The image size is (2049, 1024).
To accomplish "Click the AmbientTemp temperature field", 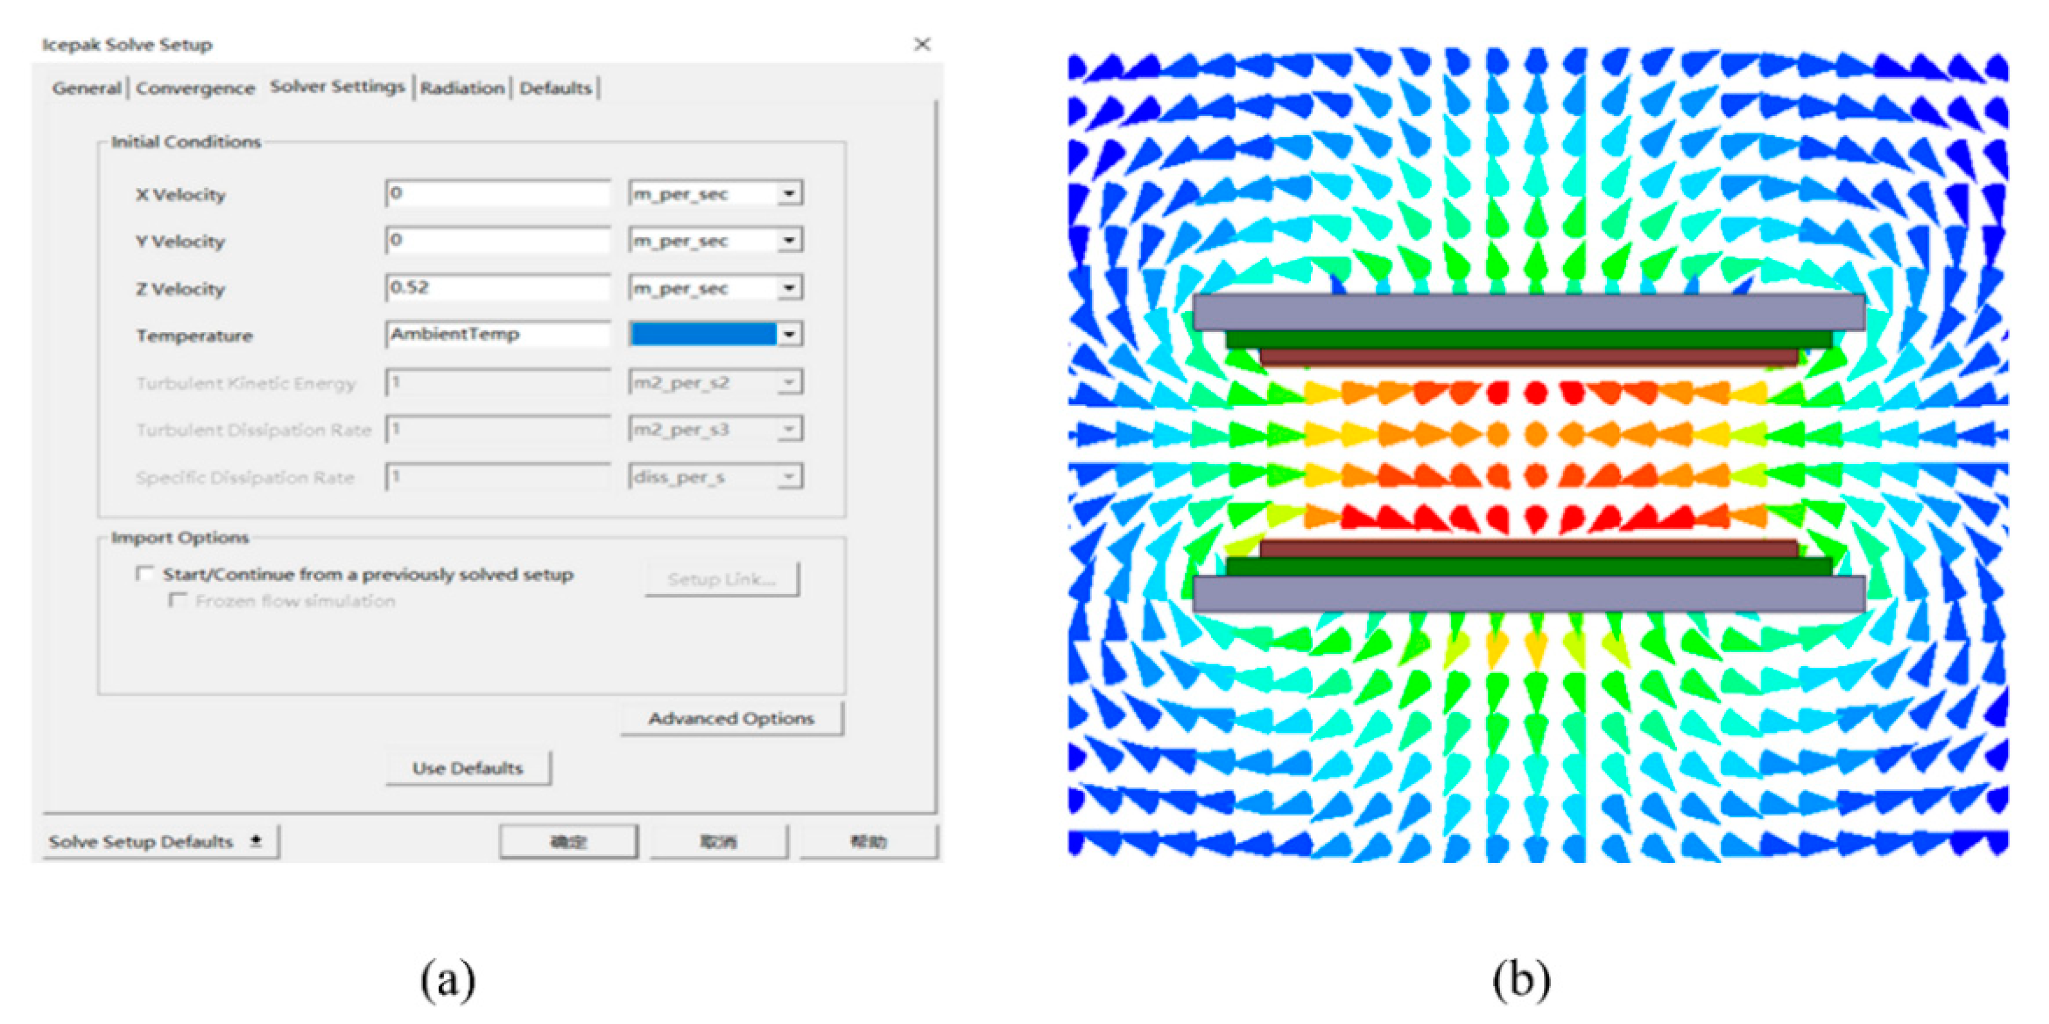I will pyautogui.click(x=498, y=334).
